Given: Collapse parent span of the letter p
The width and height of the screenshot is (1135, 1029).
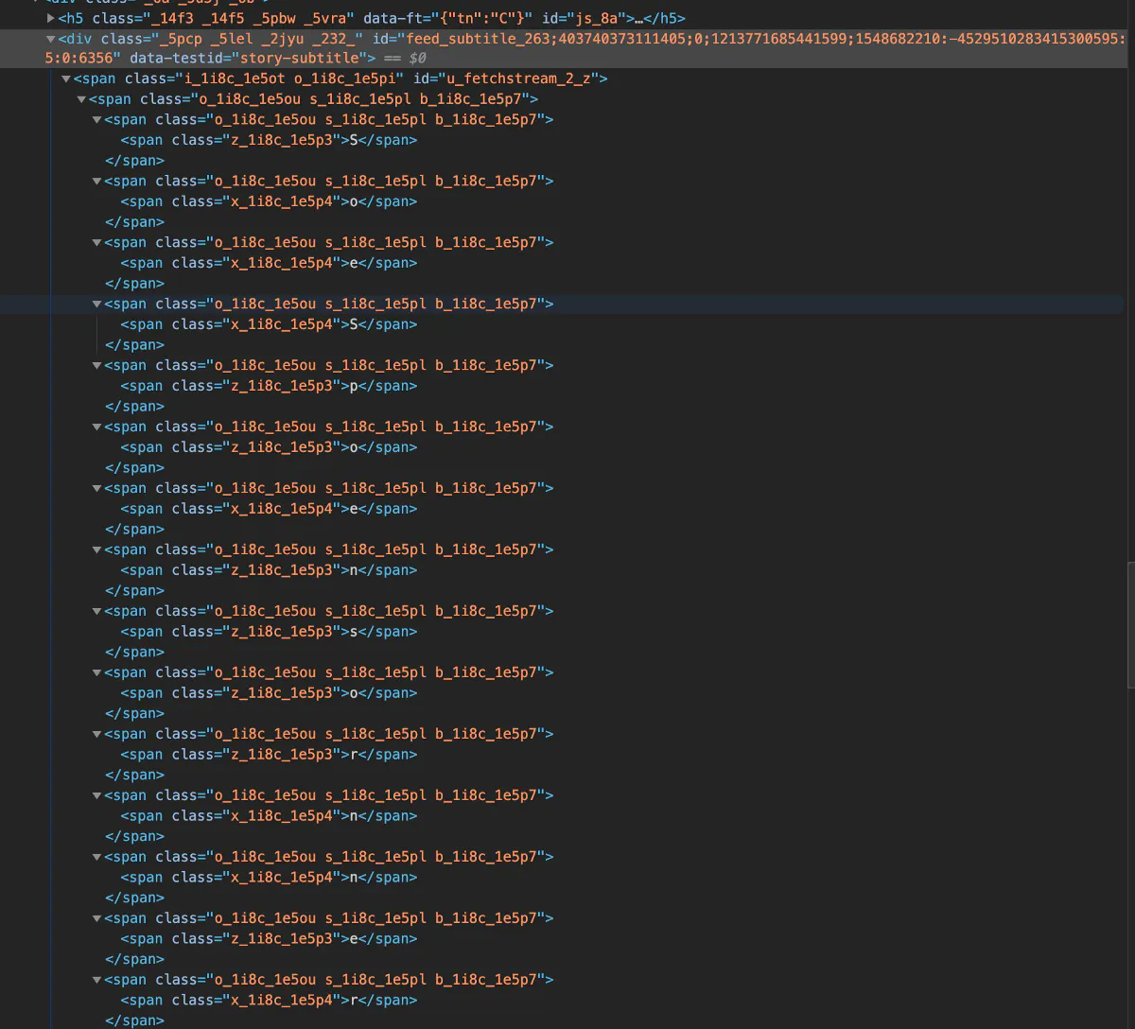Looking at the screenshot, I should [x=96, y=366].
